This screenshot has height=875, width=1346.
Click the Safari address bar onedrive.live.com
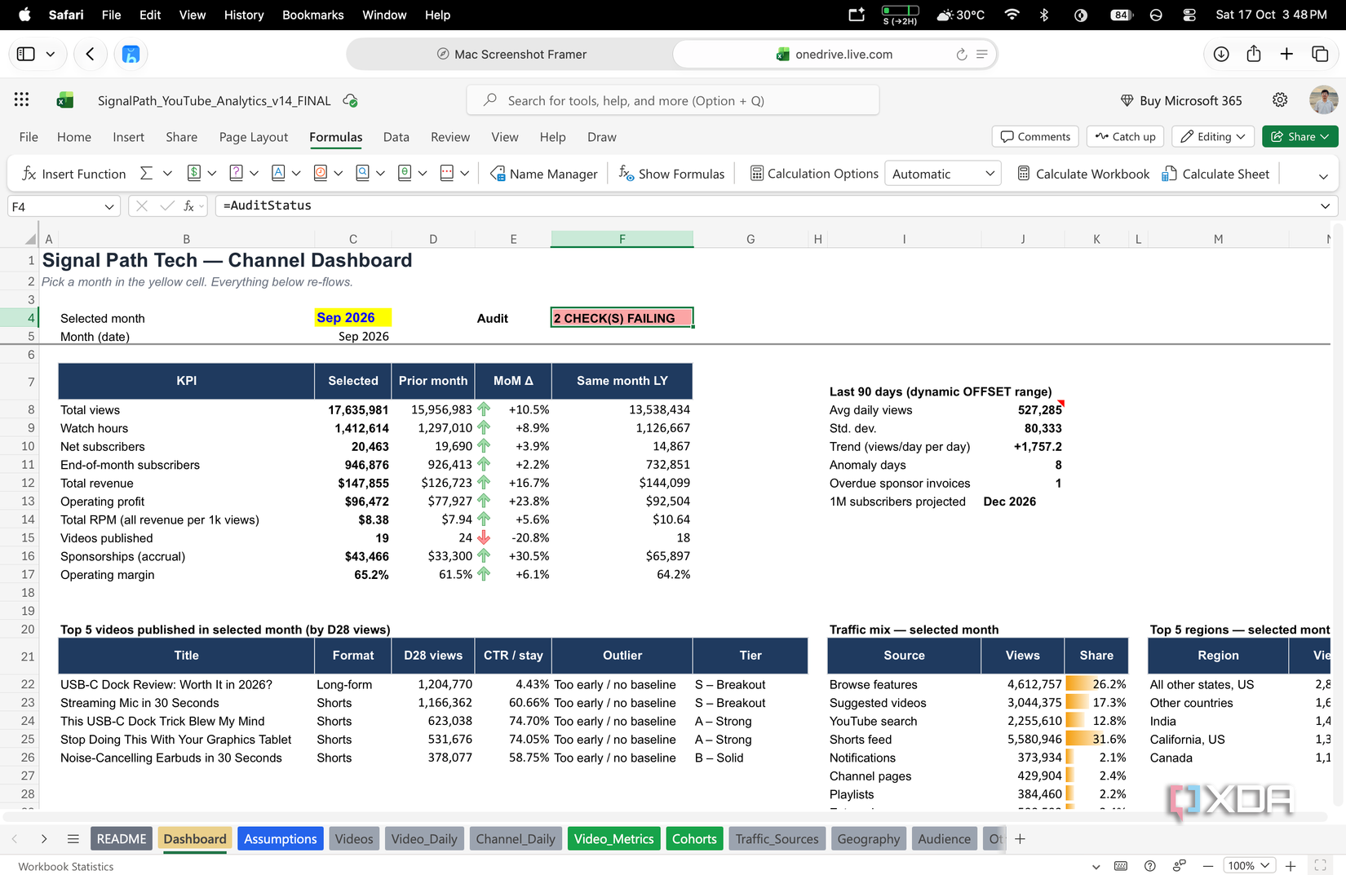pyautogui.click(x=835, y=54)
